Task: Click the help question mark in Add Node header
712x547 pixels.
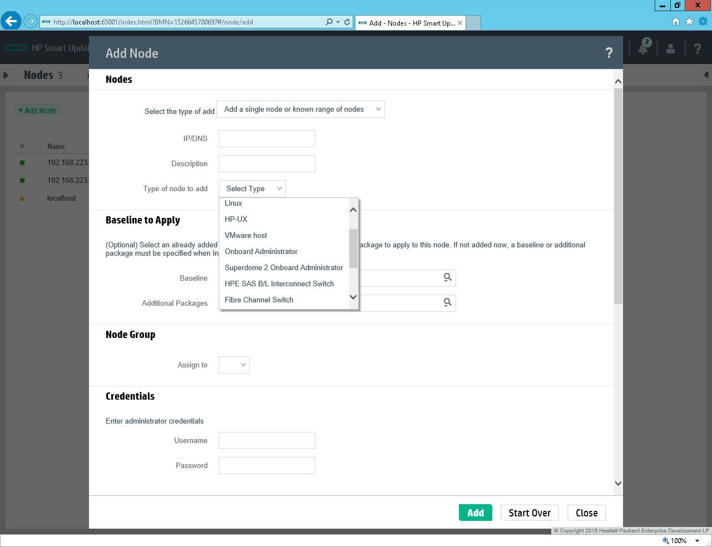Action: coord(609,53)
